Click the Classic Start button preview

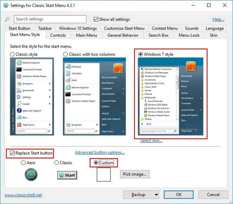pos(67,175)
